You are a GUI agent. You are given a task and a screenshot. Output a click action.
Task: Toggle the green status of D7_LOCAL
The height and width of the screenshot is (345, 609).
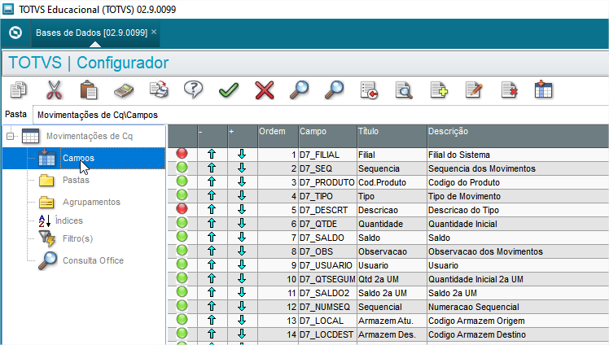182,320
